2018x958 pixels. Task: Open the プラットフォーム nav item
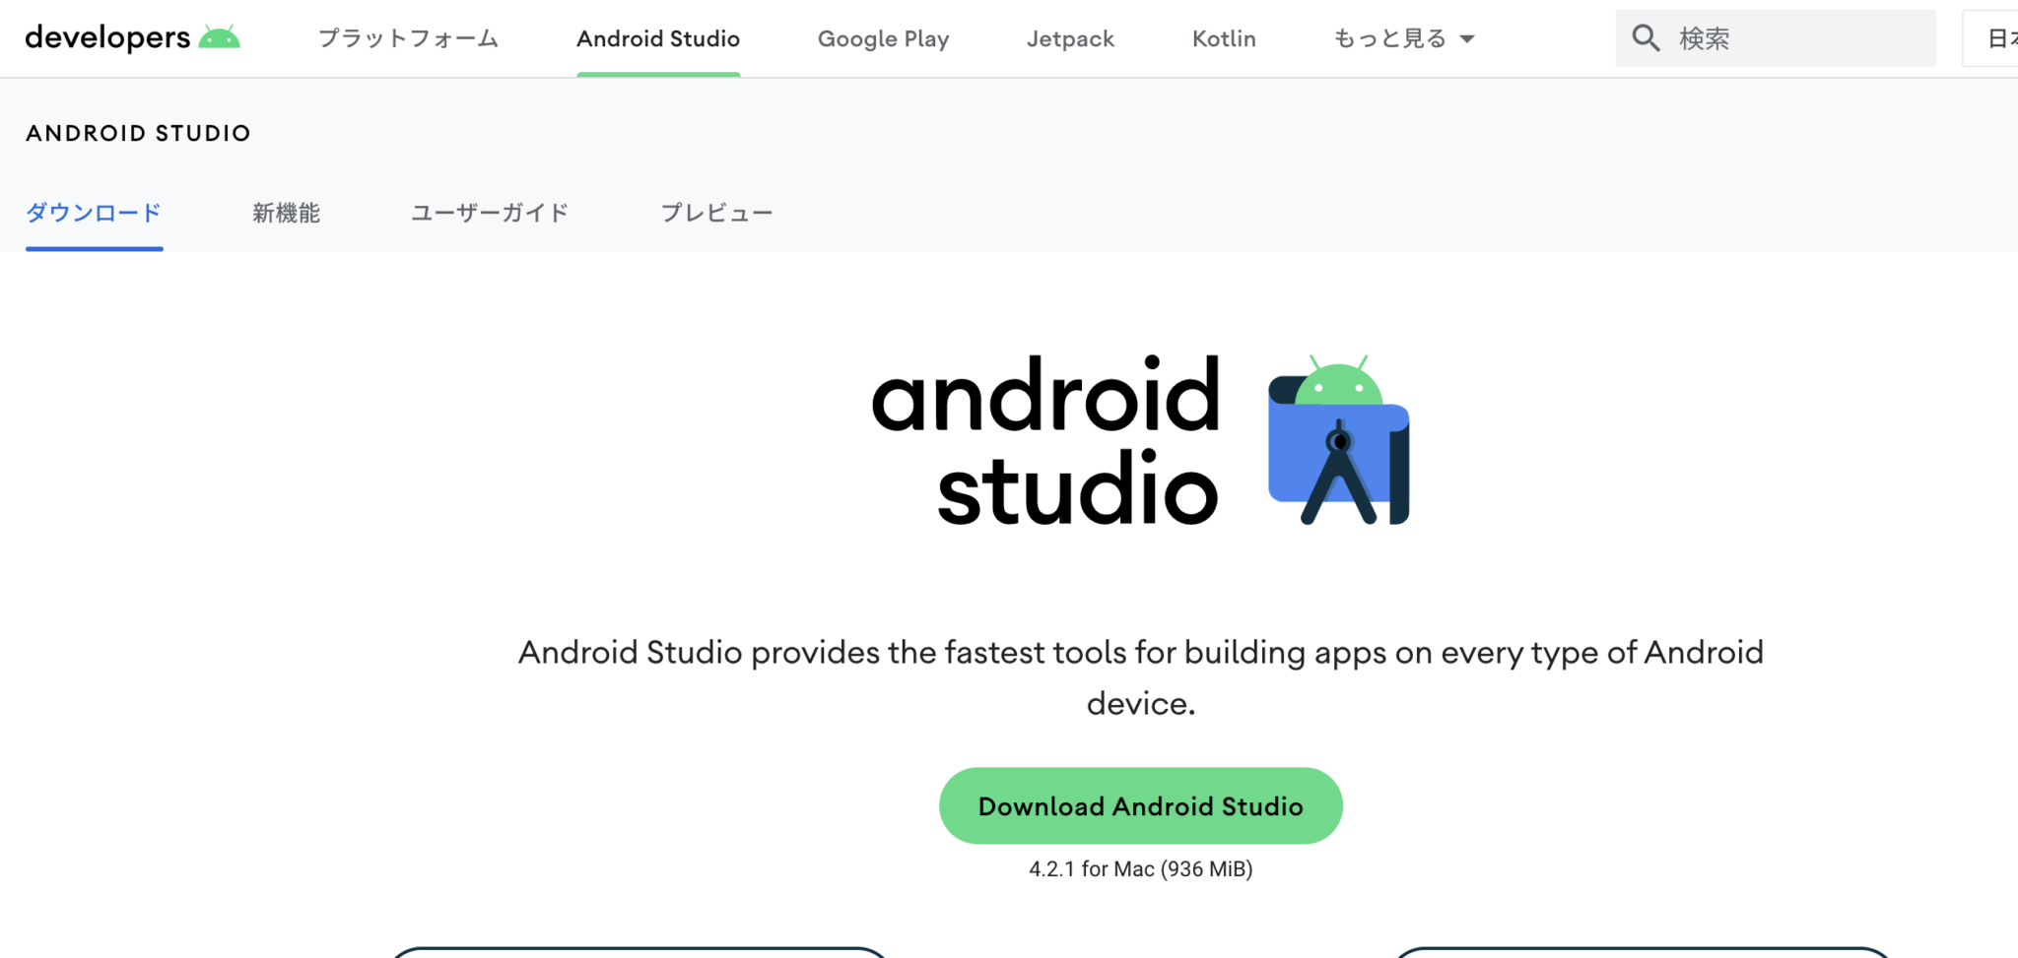click(x=408, y=38)
